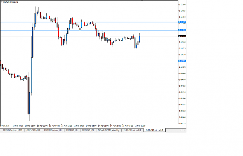Click the blue price tag of the top line

(182, 22)
